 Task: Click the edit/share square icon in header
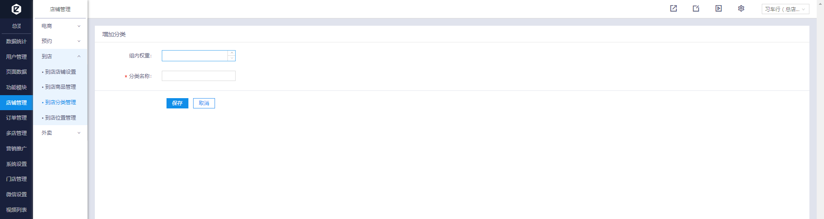tap(696, 9)
